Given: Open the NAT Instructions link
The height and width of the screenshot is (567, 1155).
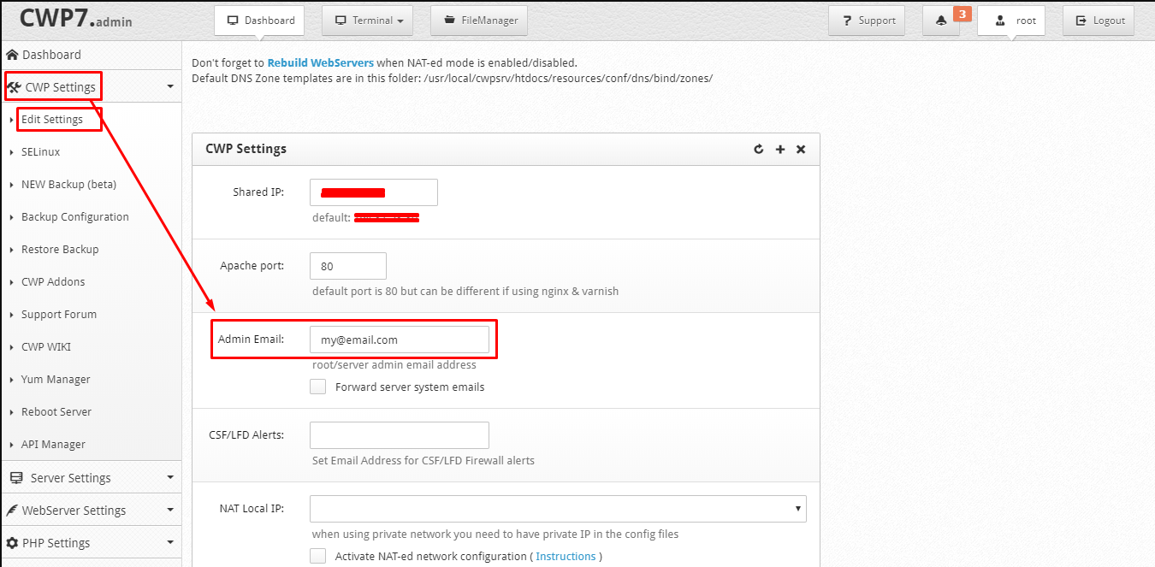Looking at the screenshot, I should 566,557.
